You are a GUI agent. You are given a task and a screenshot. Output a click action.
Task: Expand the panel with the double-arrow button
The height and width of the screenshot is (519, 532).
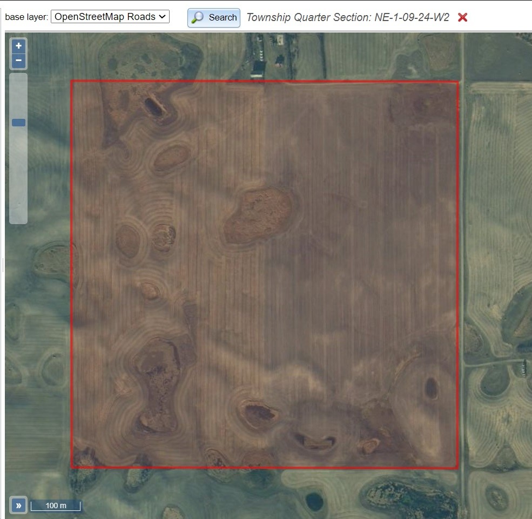click(19, 505)
